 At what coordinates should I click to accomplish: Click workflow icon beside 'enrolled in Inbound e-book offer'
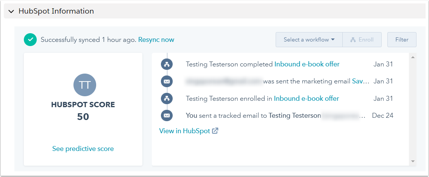click(167, 99)
